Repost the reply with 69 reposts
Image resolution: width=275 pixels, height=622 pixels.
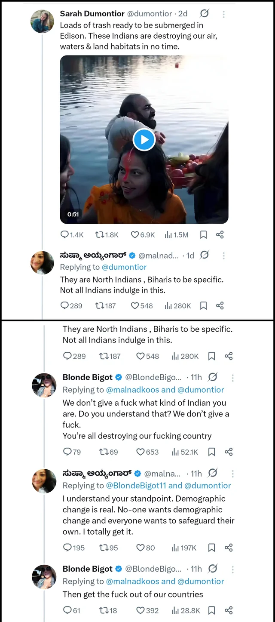[x=104, y=452]
